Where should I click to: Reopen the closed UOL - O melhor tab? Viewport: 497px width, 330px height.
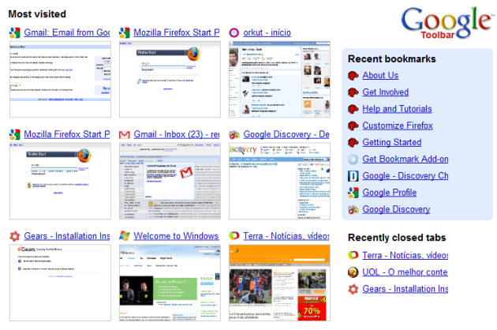(x=405, y=272)
